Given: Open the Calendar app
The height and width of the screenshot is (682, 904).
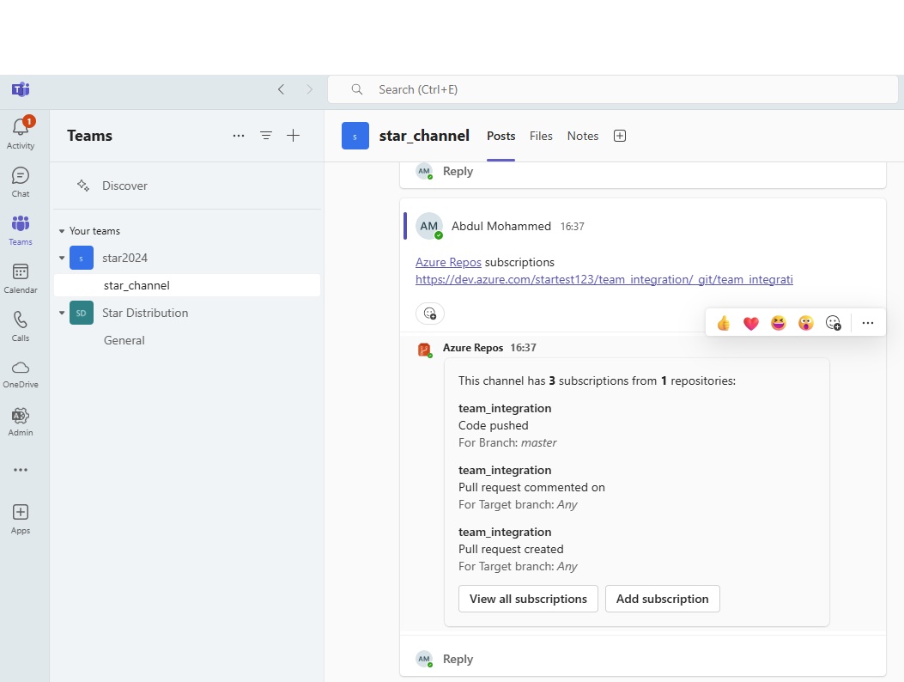Looking at the screenshot, I should pos(21,278).
